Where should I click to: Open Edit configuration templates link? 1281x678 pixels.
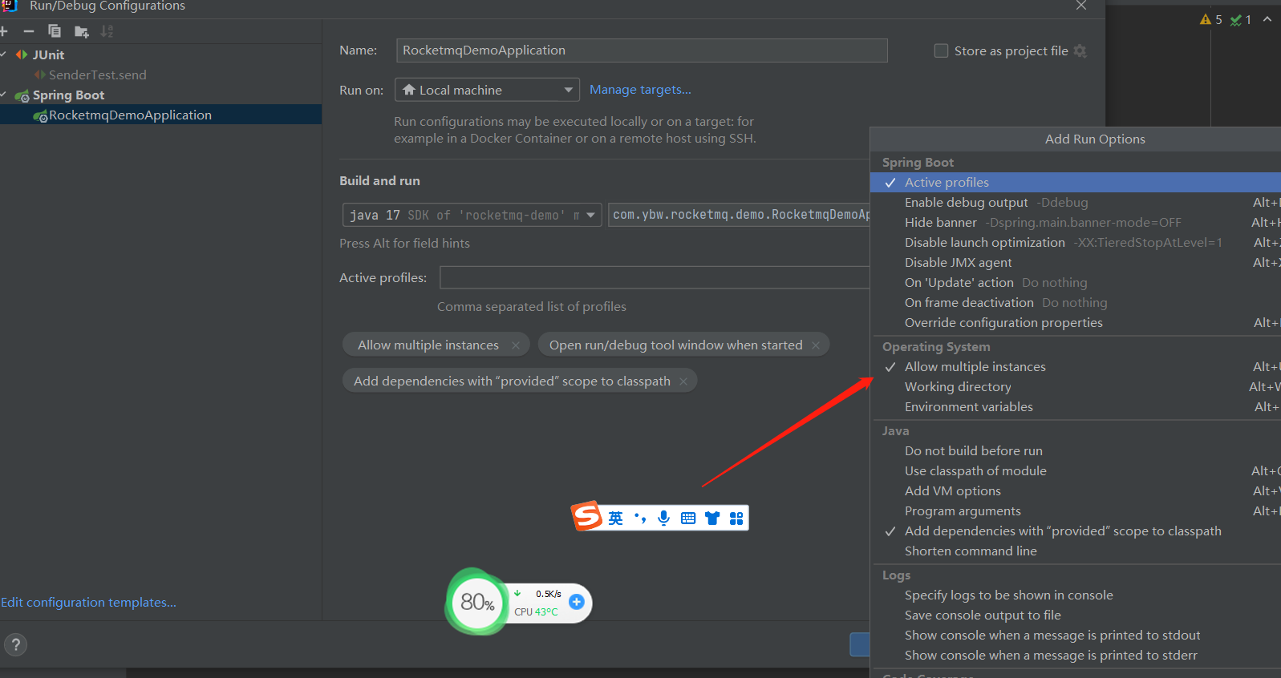pyautogui.click(x=88, y=603)
